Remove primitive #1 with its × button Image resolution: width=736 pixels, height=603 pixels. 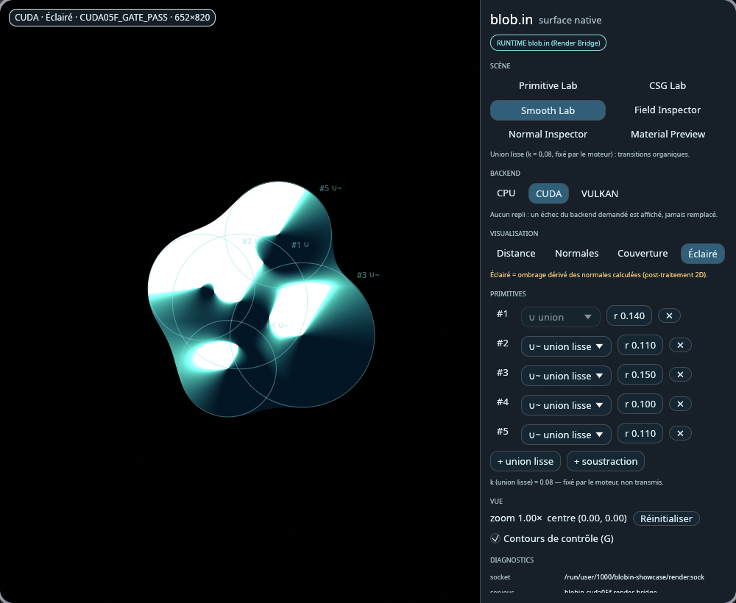(x=669, y=315)
